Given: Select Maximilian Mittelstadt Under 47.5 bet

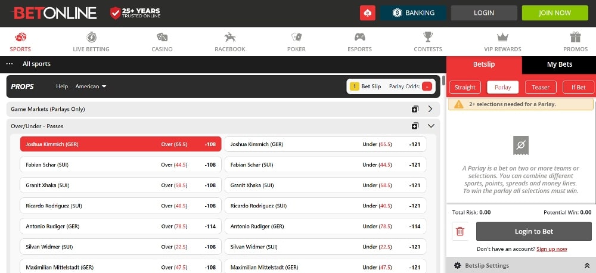Looking at the screenshot, I should pyautogui.click(x=325, y=267).
